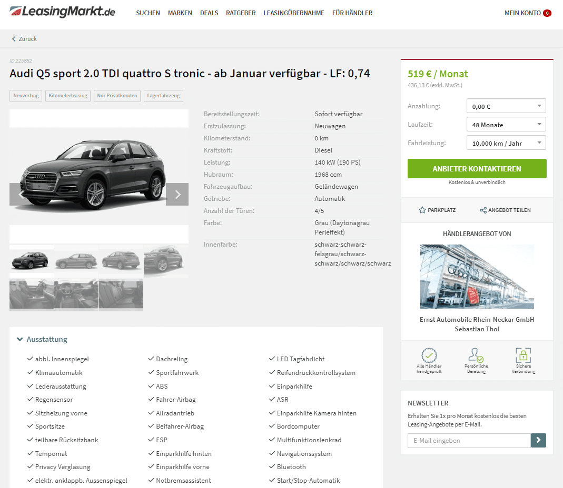Click the Dachreling feature
This screenshot has height=488, width=563.
point(172,359)
